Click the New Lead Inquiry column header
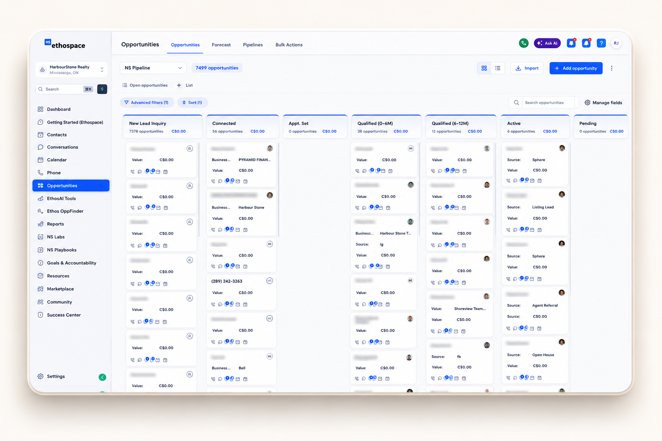 coord(162,127)
